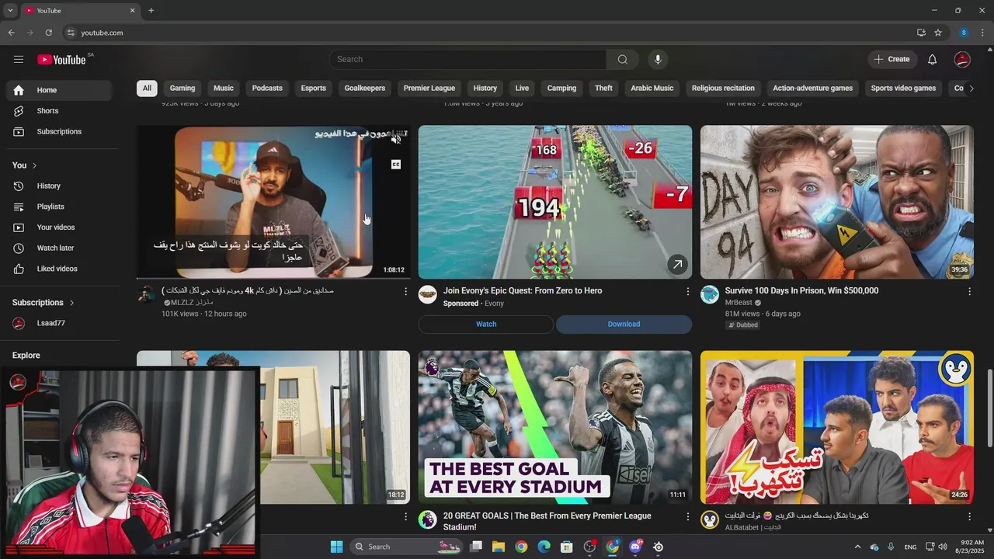Select the Music filter chip
The height and width of the screenshot is (559, 994).
click(x=224, y=89)
